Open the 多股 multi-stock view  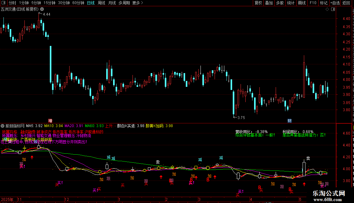tap(280, 3)
